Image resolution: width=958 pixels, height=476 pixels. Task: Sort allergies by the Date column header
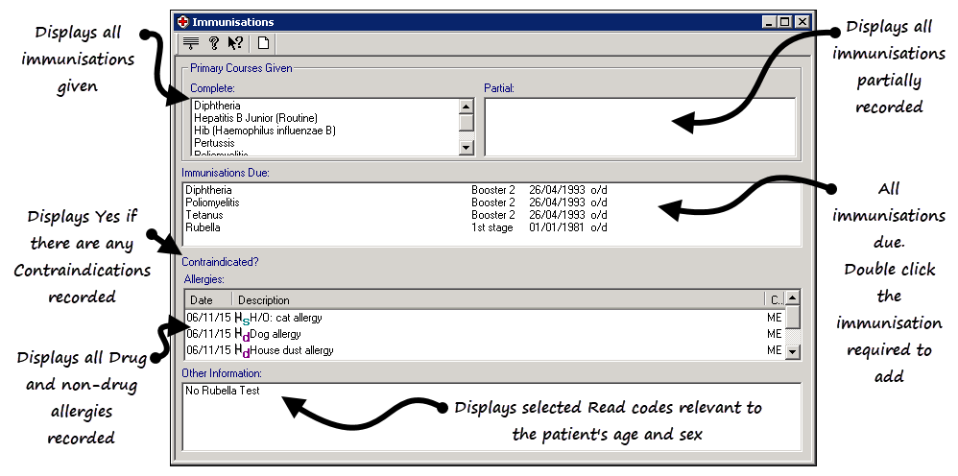(207, 300)
